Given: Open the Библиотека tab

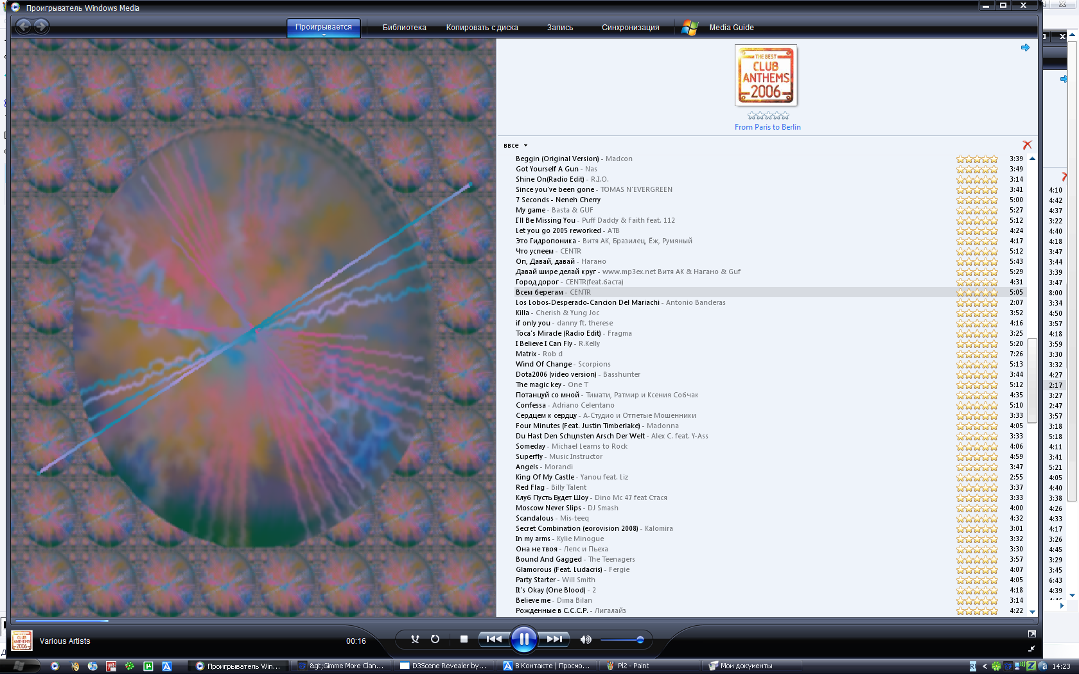Looking at the screenshot, I should tap(404, 28).
